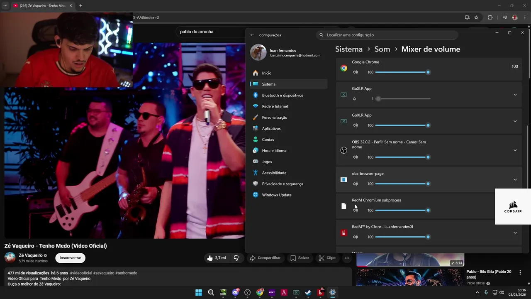Viewport: 531px width, 299px height.
Task: Click Clipe button under video
Action: 327,258
